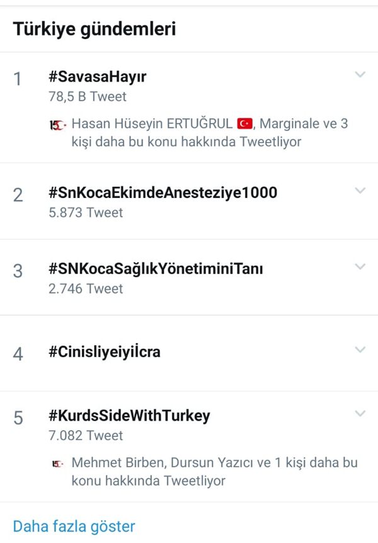Click the '2.746 Tweet' count text
Screen dimensions: 378x543
86,289
